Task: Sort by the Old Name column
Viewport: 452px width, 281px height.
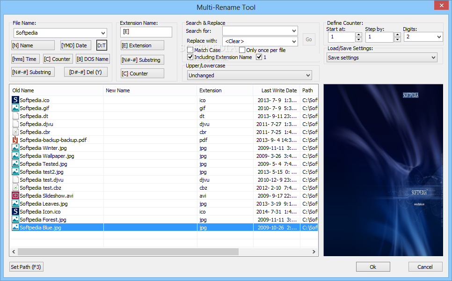Action: coord(56,90)
